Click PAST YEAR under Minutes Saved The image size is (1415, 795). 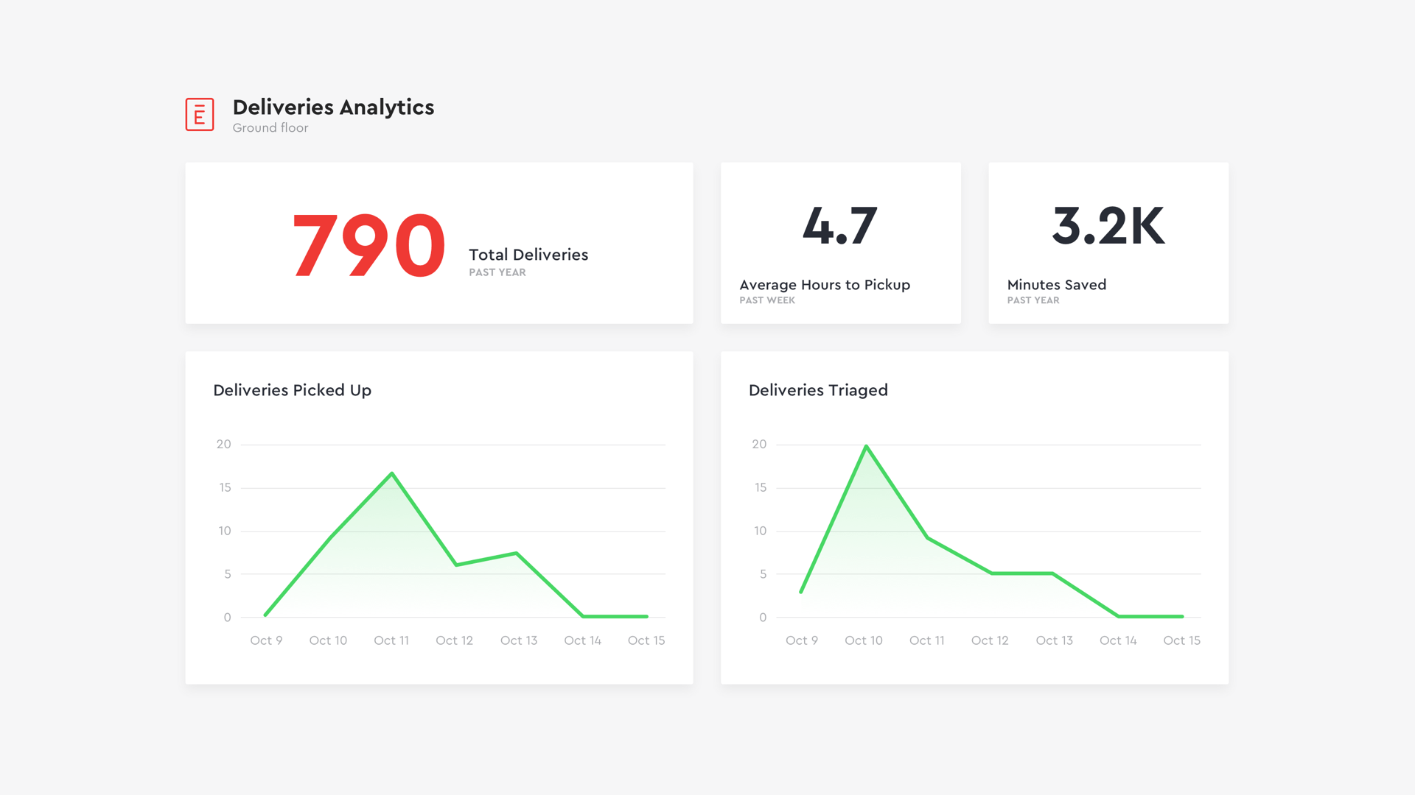1033,300
